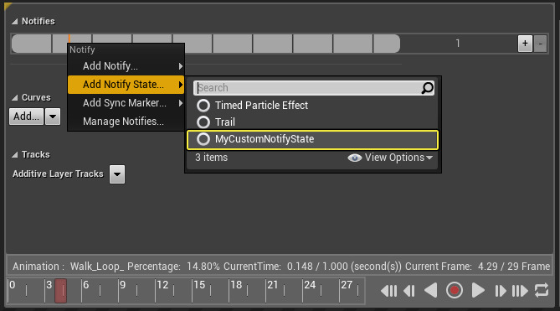Step forward one frame

click(x=500, y=291)
